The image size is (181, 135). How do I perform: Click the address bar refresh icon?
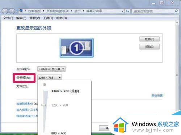127,11
